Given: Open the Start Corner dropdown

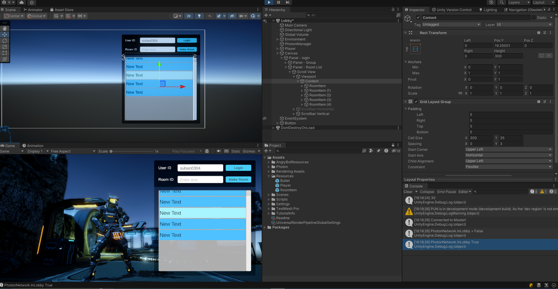Looking at the screenshot, I should (x=508, y=150).
